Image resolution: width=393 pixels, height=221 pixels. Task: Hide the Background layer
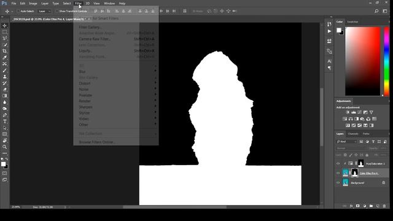338,183
